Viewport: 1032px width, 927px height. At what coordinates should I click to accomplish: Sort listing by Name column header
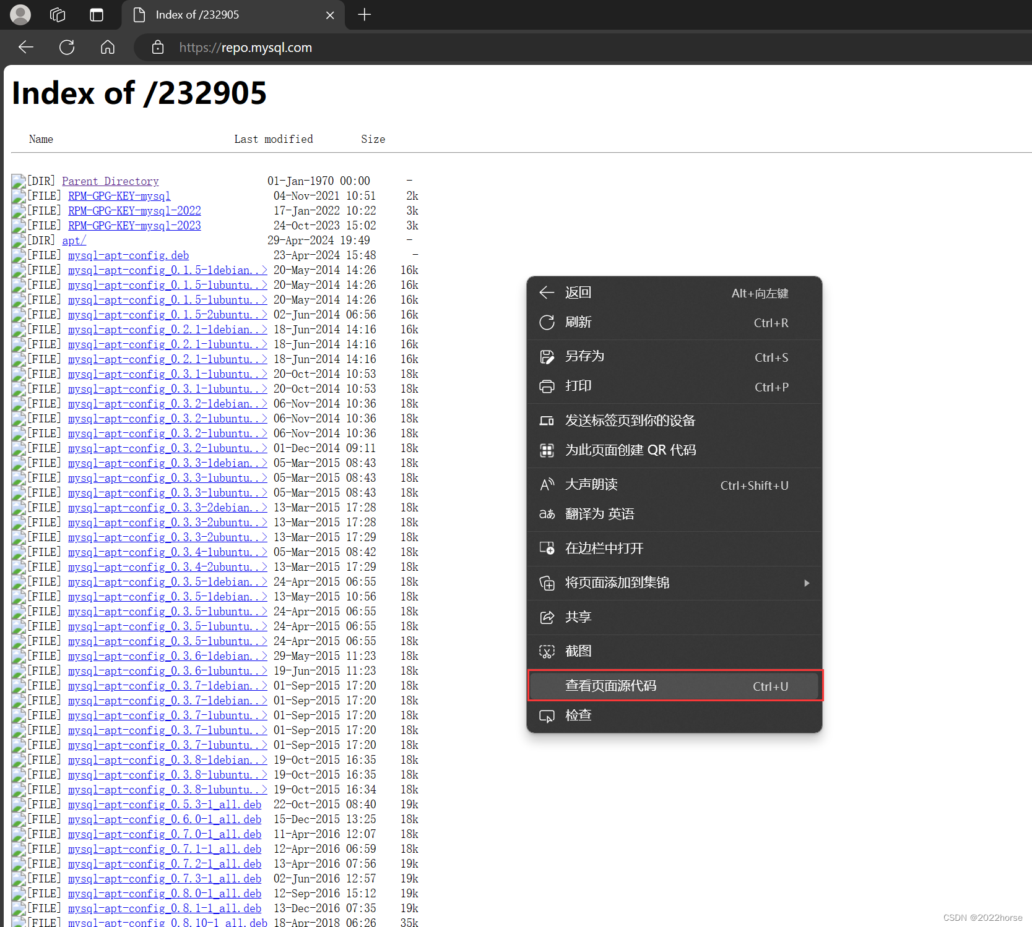pos(41,139)
